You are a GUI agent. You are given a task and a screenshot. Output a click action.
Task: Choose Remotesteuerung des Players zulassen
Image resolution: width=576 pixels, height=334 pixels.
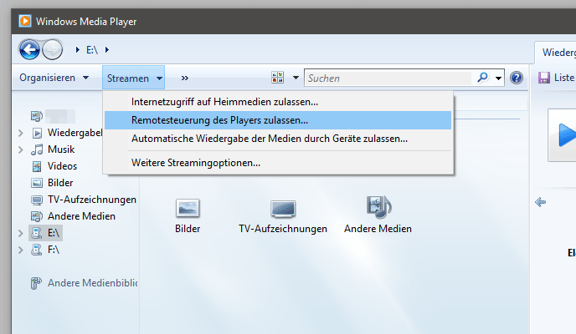(x=219, y=120)
